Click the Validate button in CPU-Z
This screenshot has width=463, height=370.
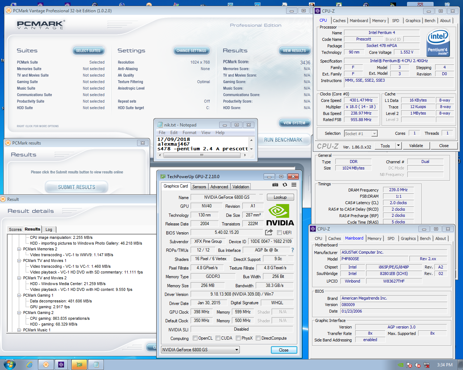[416, 146]
